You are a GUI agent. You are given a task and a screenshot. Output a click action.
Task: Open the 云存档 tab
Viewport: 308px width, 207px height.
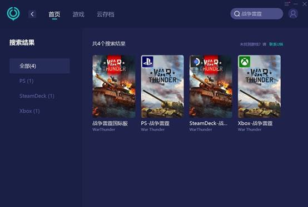pos(106,14)
